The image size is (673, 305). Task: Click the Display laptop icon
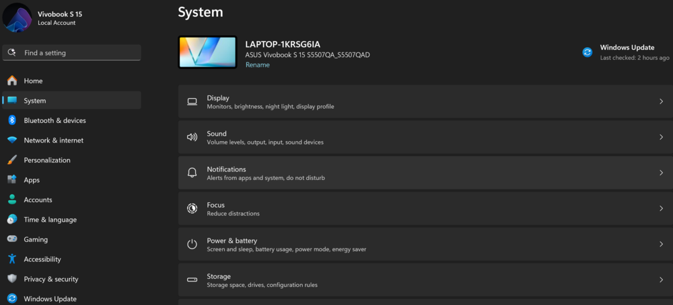(192, 101)
